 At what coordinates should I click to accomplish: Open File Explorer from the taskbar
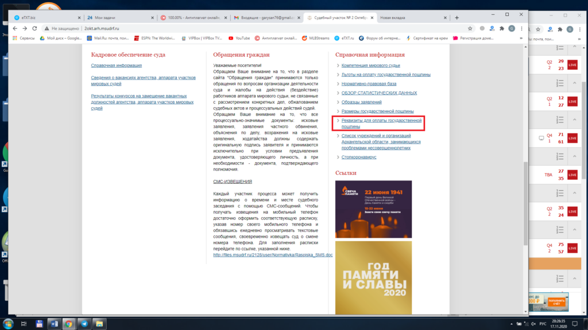pyautogui.click(x=99, y=324)
